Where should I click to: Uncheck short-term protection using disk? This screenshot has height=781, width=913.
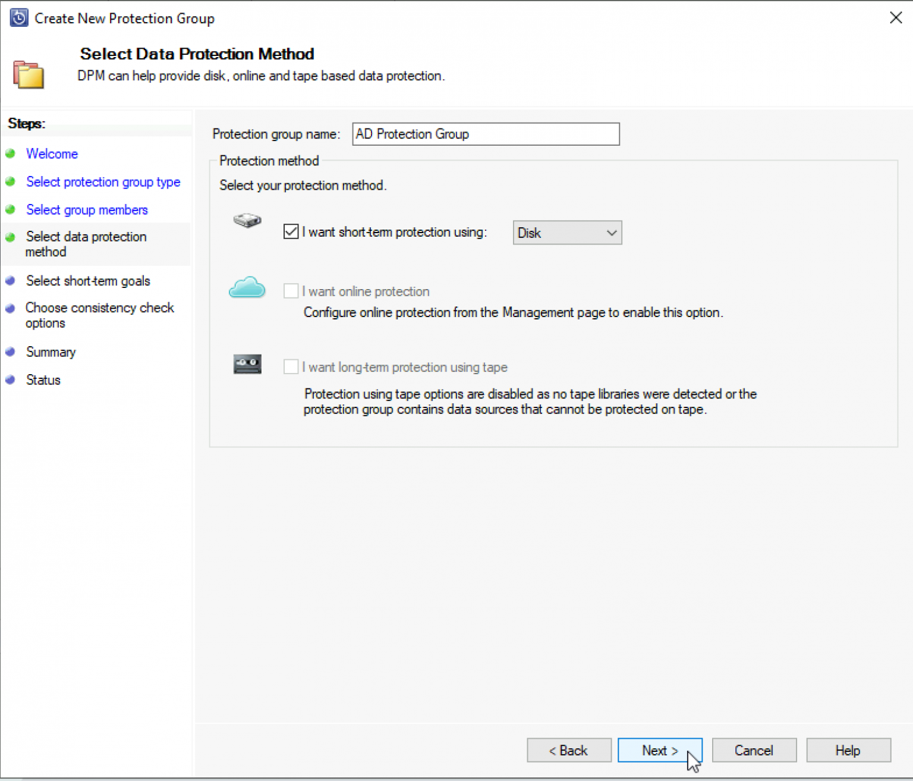point(291,231)
